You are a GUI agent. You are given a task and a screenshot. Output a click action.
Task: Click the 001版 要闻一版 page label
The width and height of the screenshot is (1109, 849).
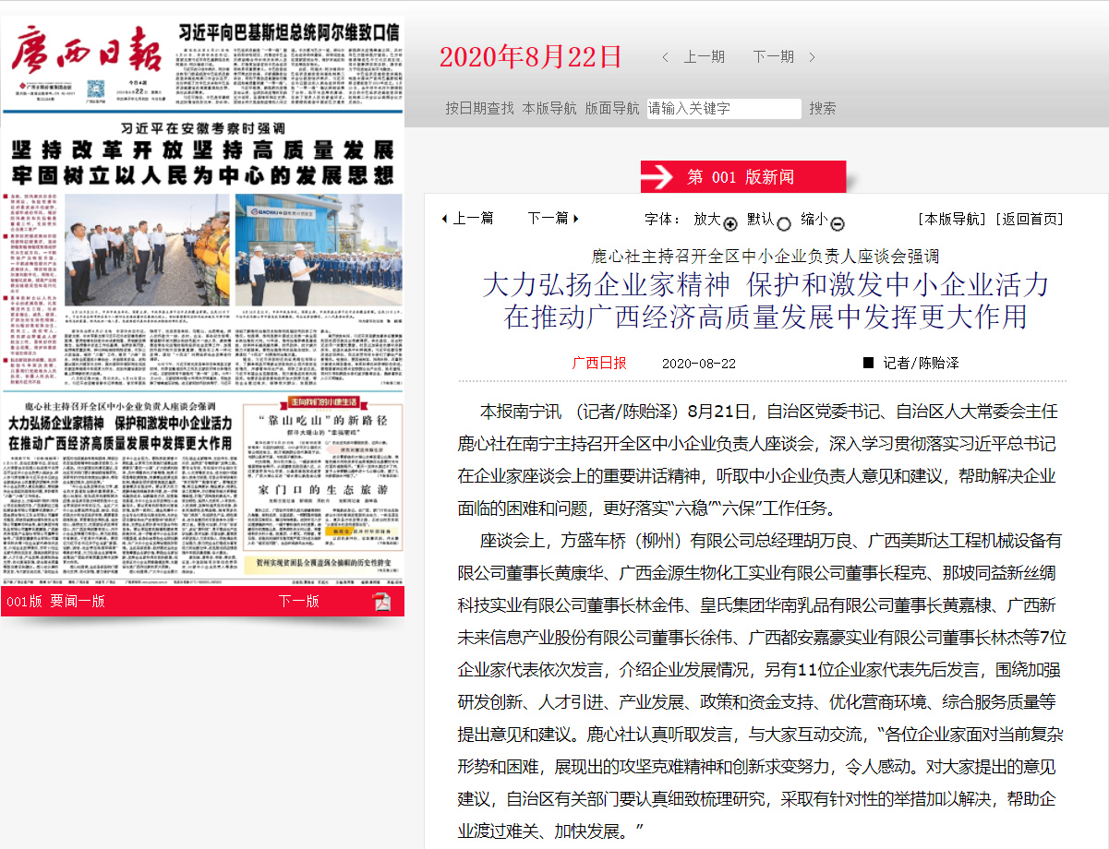point(55,602)
